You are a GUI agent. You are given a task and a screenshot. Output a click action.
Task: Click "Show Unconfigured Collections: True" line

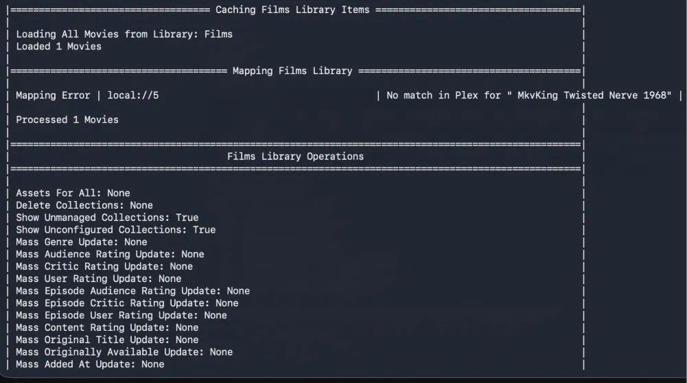(x=115, y=230)
